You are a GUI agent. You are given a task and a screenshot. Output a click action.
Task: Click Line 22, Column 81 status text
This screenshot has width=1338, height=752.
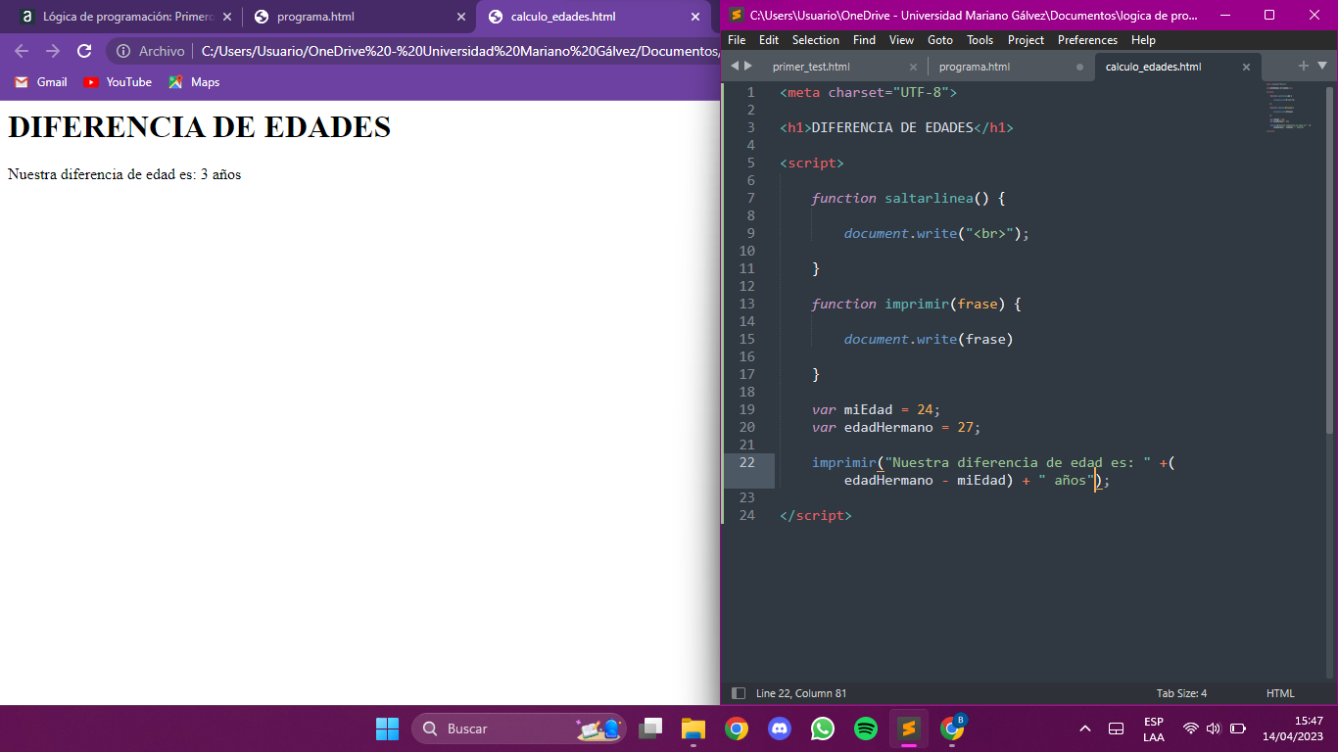coord(801,693)
